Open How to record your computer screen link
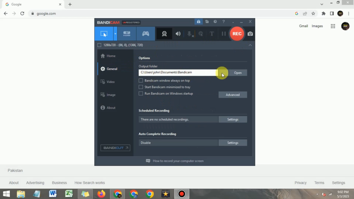354x199 pixels. (x=178, y=161)
